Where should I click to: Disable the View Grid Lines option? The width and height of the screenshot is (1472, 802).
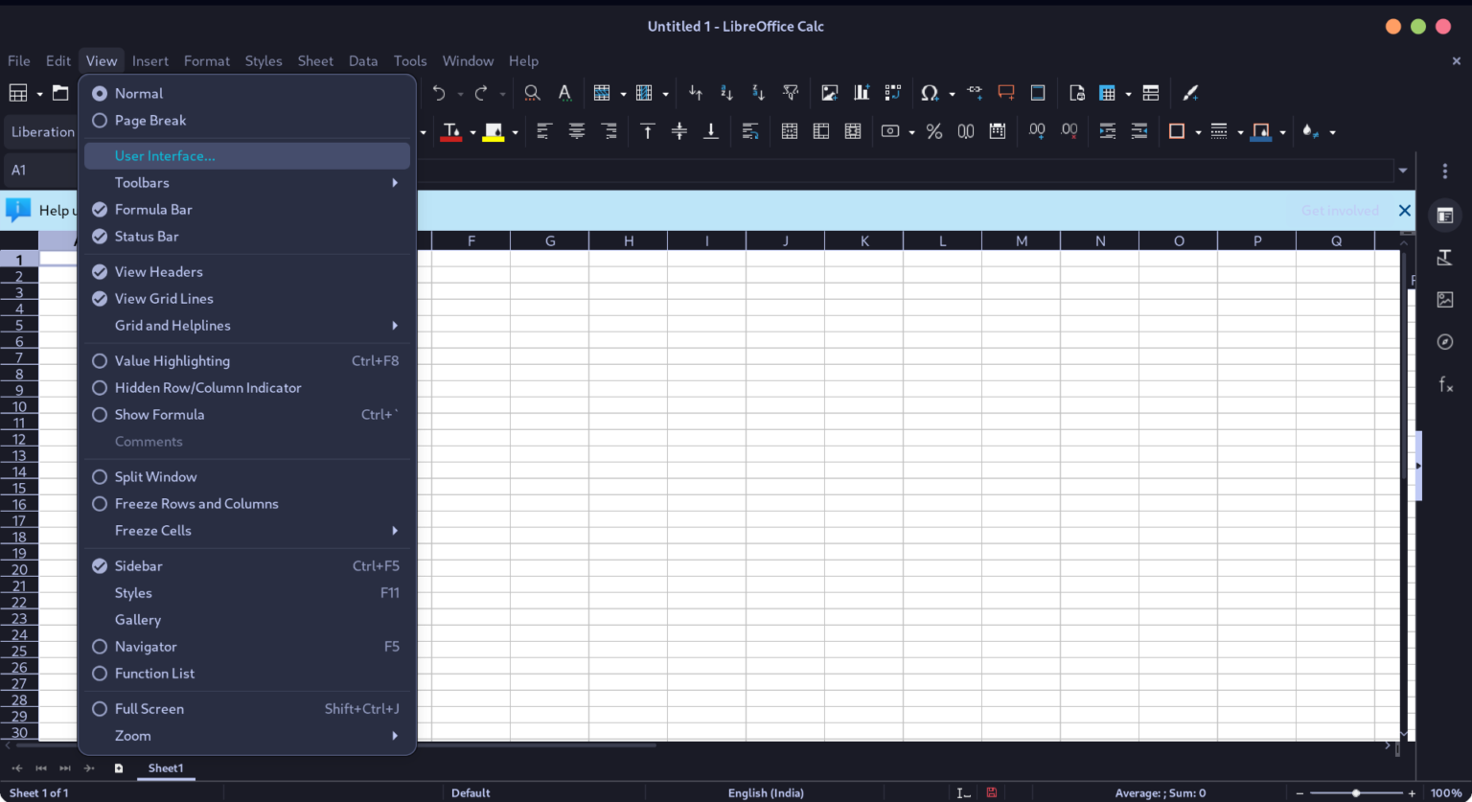164,298
